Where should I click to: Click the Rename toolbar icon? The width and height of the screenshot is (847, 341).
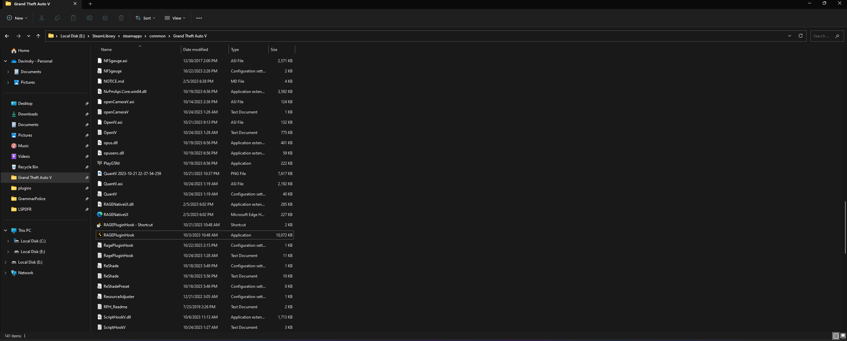tap(89, 18)
